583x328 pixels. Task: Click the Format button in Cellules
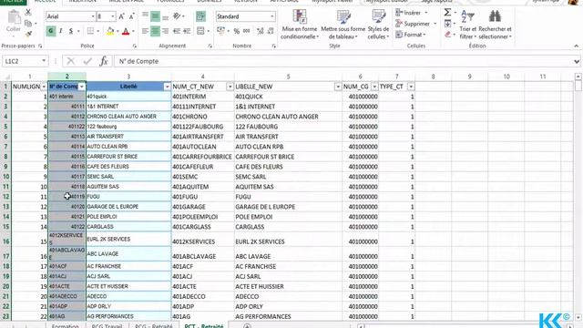(411, 35)
